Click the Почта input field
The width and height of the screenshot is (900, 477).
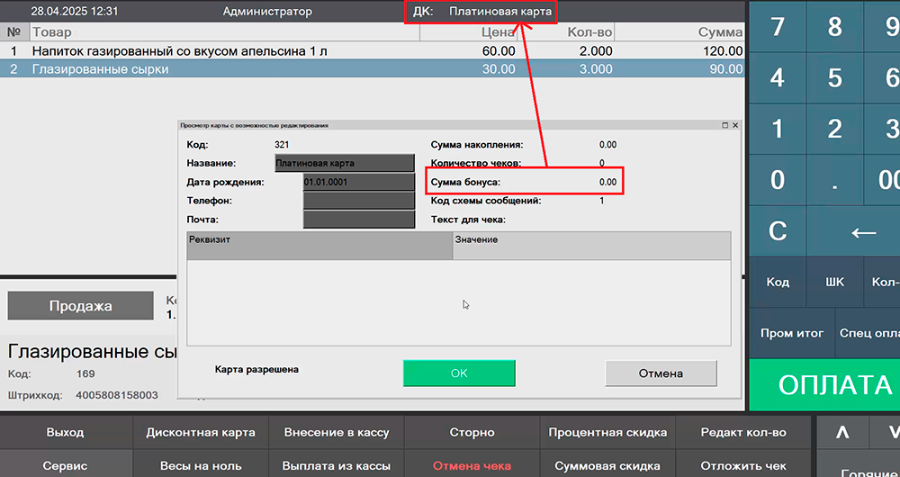[358, 220]
